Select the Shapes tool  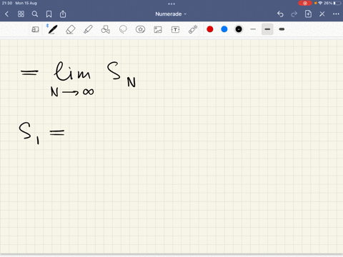(105, 29)
